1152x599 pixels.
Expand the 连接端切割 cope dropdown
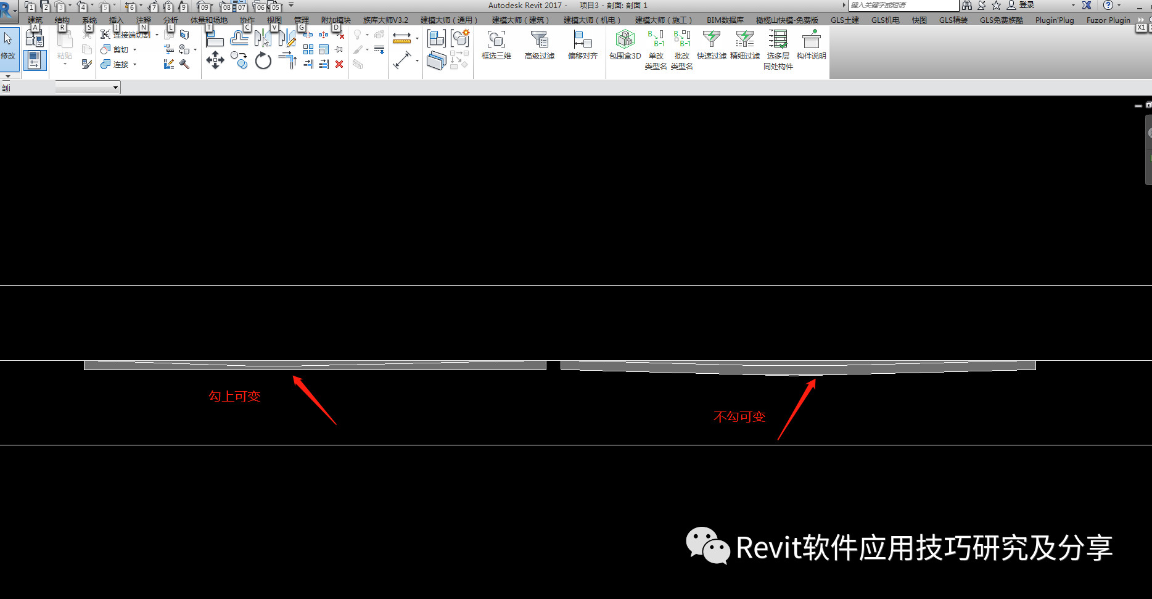(x=157, y=35)
